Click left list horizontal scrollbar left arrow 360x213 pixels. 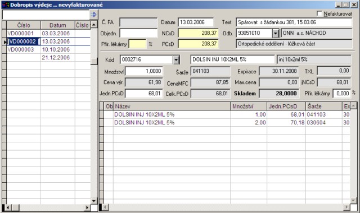coord(8,208)
